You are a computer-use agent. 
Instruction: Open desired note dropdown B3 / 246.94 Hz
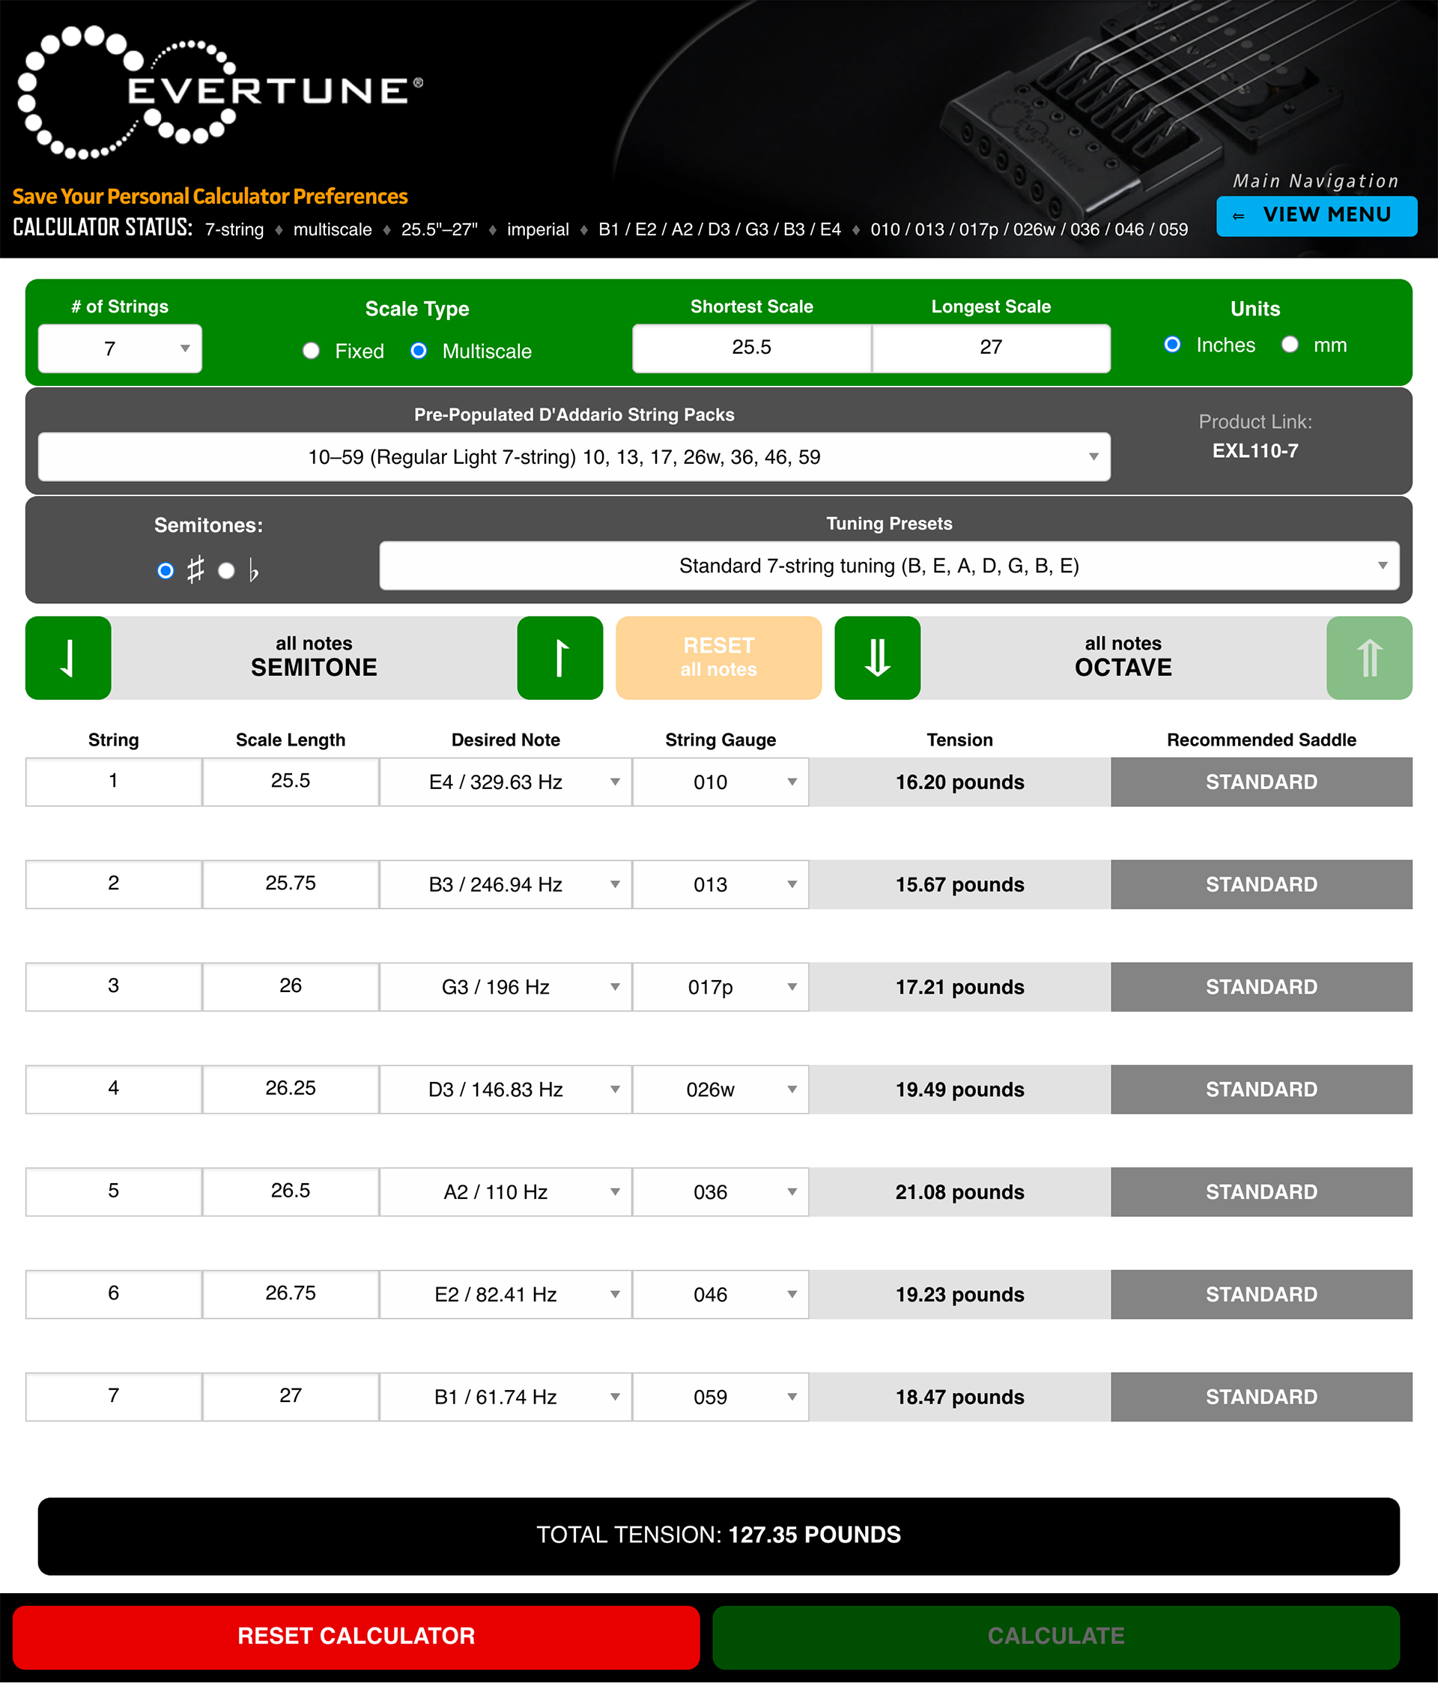(x=505, y=884)
